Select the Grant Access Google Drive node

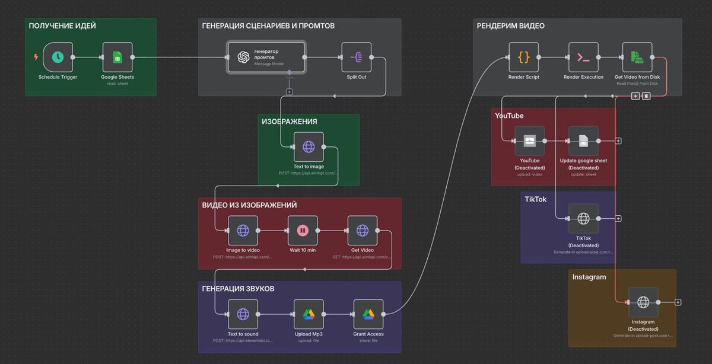click(x=368, y=314)
